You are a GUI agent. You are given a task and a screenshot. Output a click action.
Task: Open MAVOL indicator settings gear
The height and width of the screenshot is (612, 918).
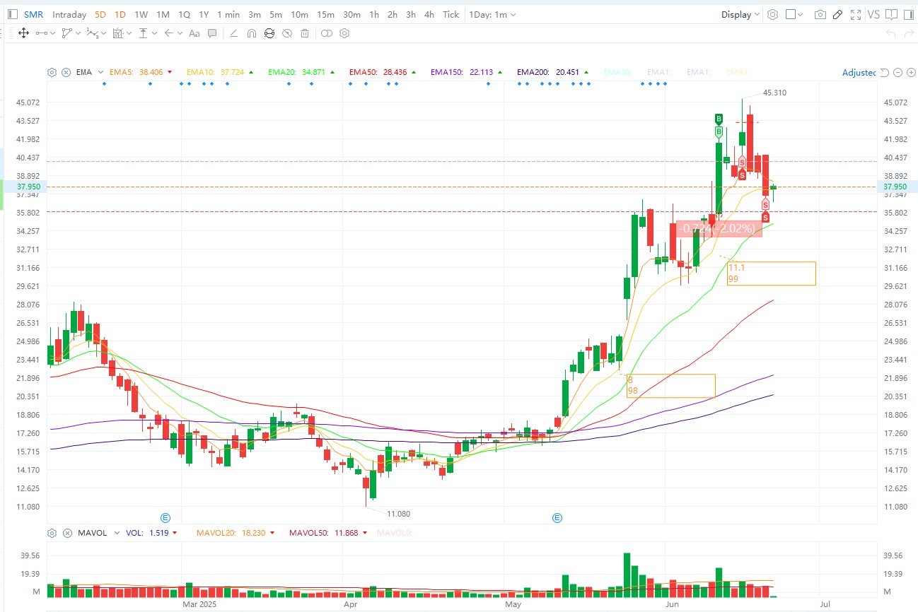coord(52,533)
